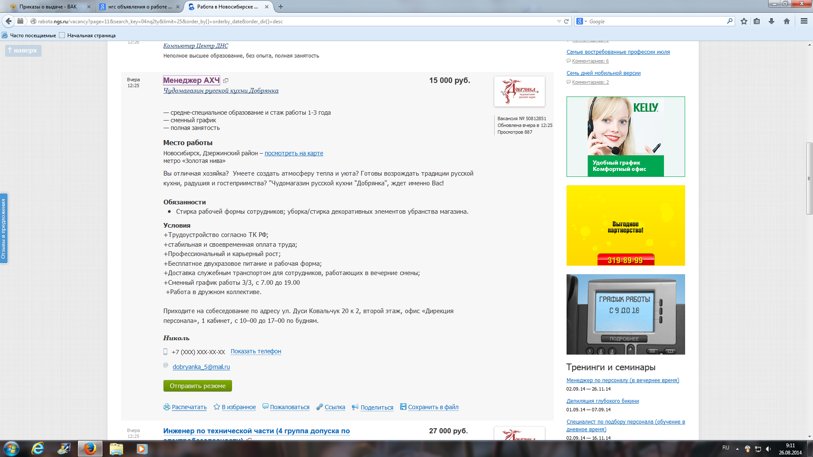Open 'Самые востребованные профессии июля' article
Screen dimensions: 813x457
pos(618,52)
